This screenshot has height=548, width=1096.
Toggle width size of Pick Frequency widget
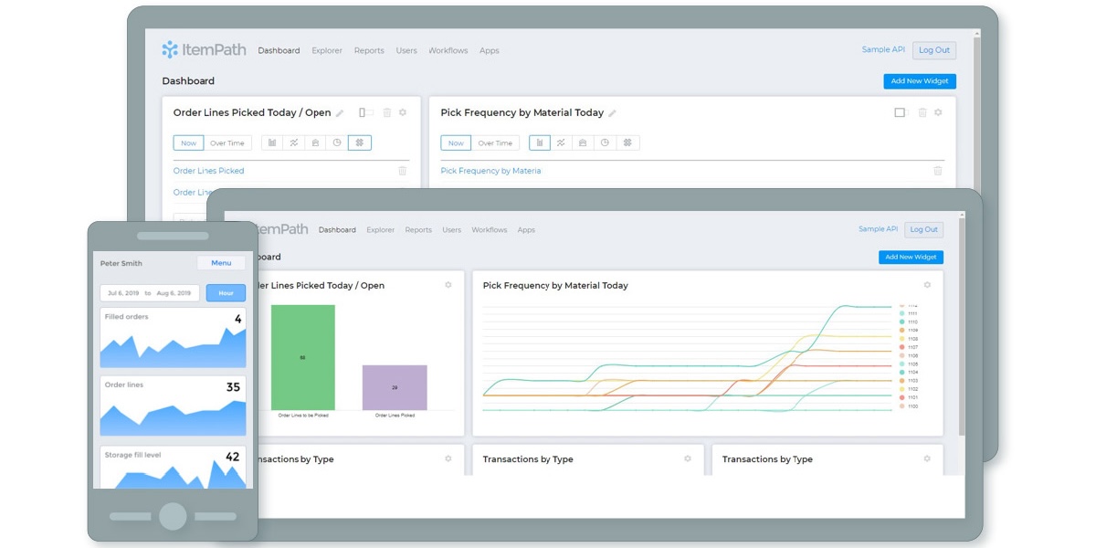tap(901, 112)
